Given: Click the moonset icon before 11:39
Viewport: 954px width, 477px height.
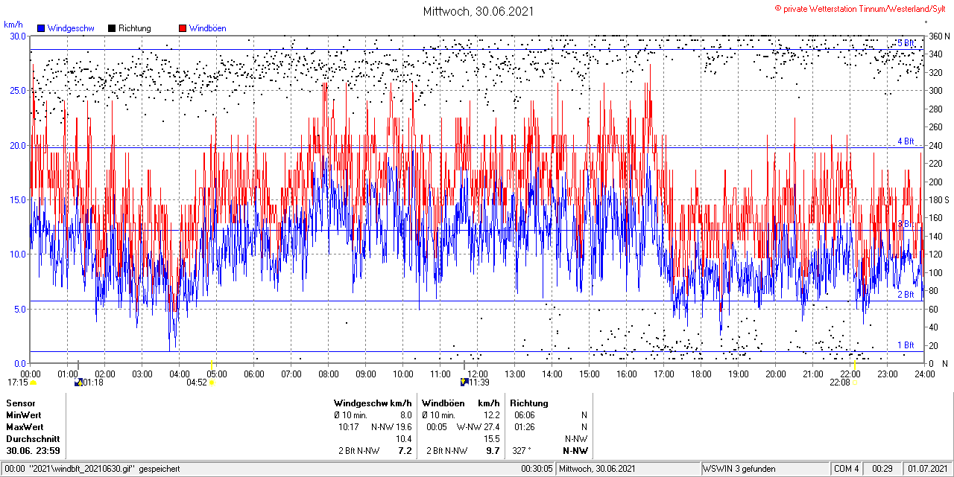Looking at the screenshot, I should 465,382.
